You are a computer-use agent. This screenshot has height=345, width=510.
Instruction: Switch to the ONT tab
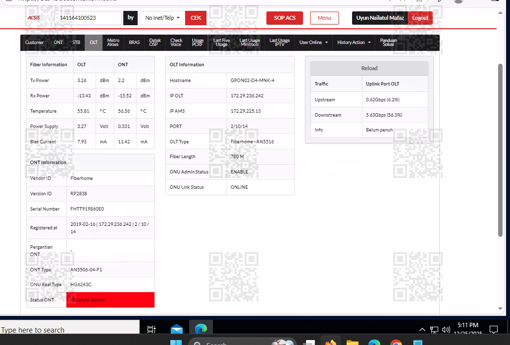coord(58,43)
